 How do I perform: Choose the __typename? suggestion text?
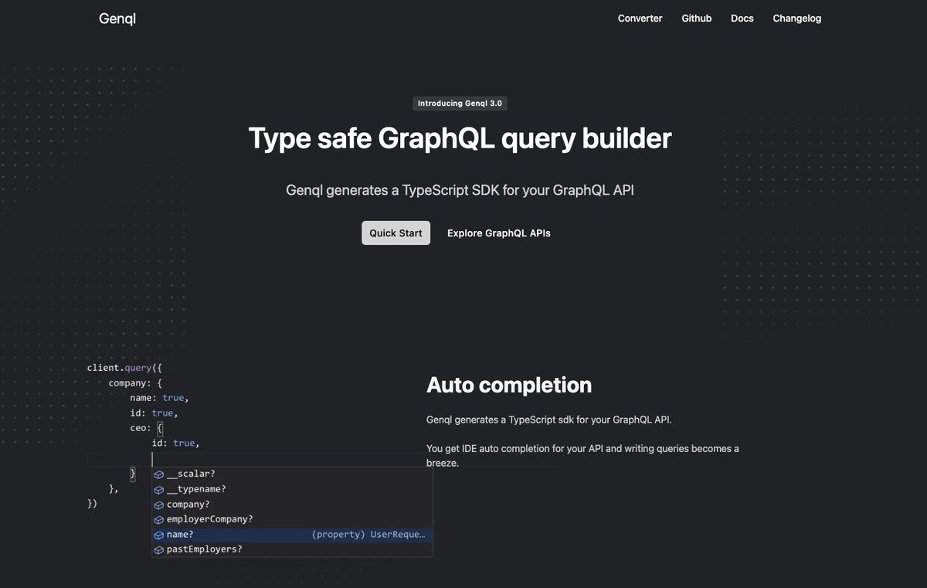196,489
